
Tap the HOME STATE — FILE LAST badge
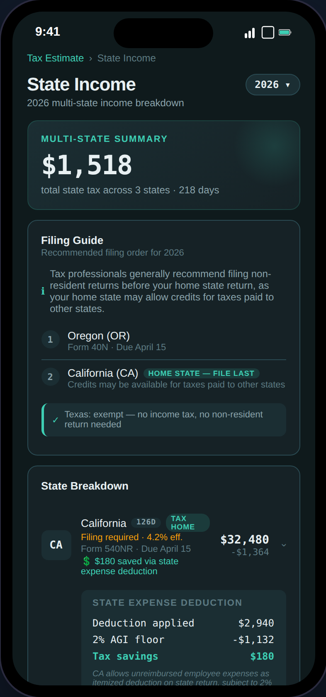click(x=202, y=373)
